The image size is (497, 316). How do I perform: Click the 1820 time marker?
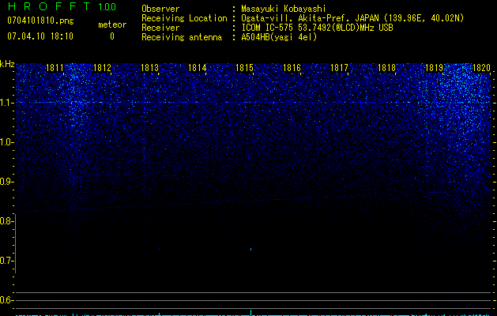481,68
